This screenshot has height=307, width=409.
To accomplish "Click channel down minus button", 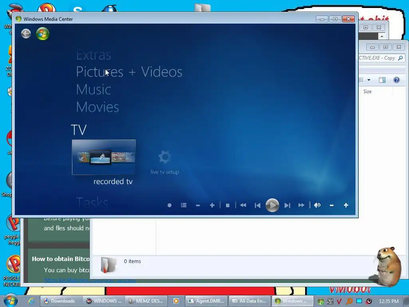I will [198, 205].
